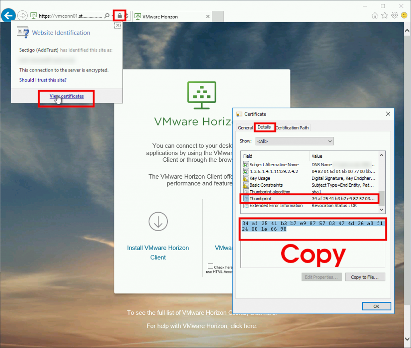Screen dimensions: 411x348
Task: Confirm the Certificate dialog with OK
Action: pyautogui.click(x=376, y=306)
